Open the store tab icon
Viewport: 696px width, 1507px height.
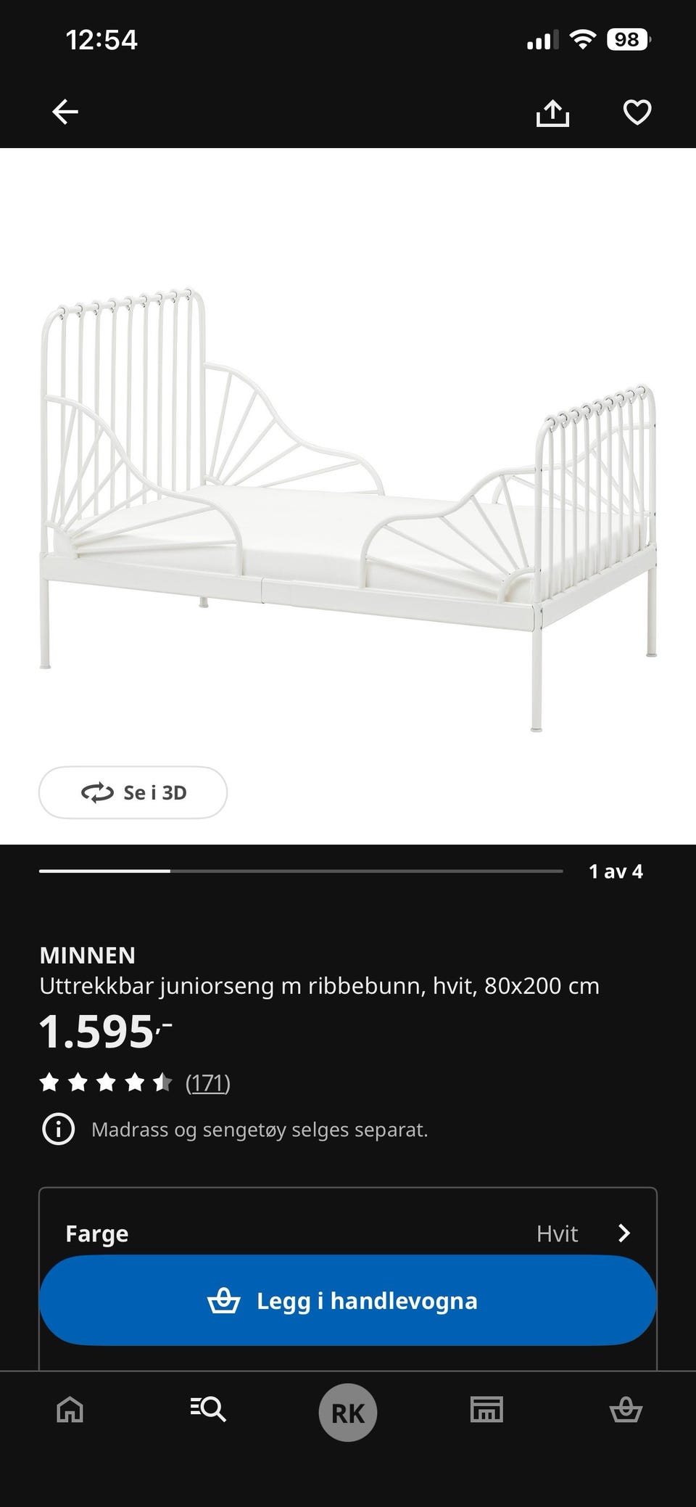pyautogui.click(x=486, y=1410)
